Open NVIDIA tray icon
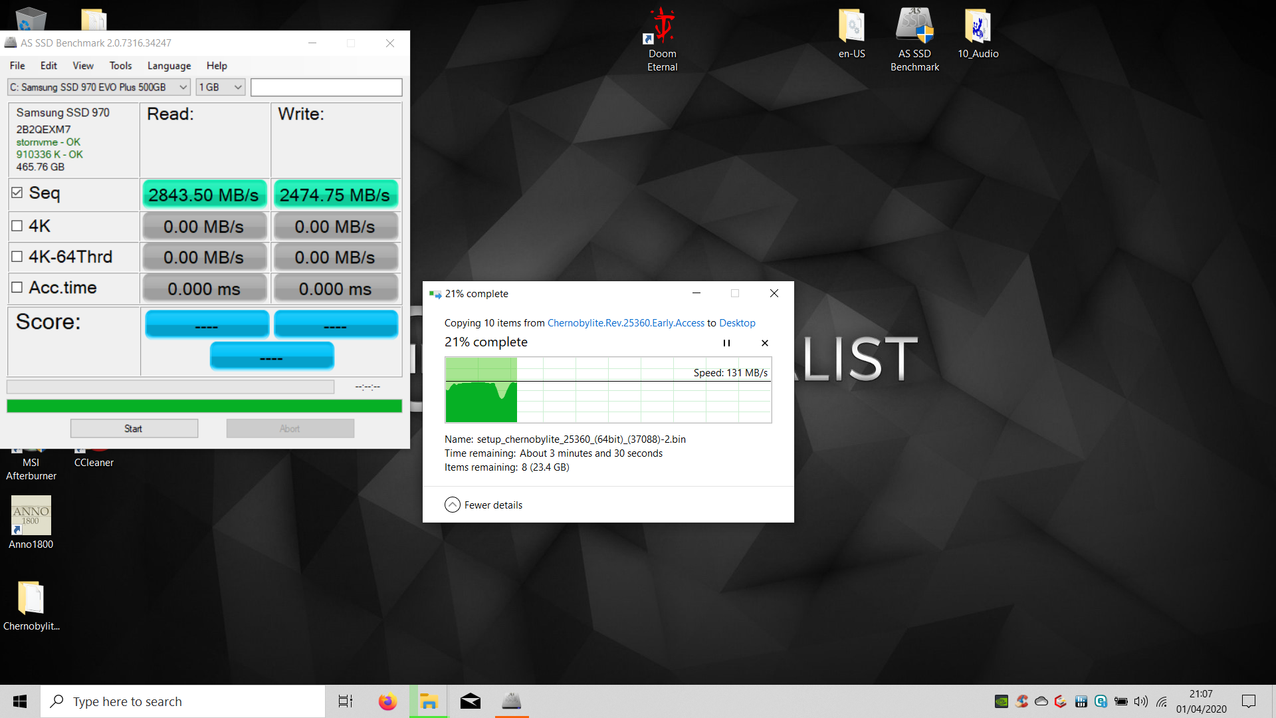Screen dimensions: 1276x718 (x=1002, y=701)
